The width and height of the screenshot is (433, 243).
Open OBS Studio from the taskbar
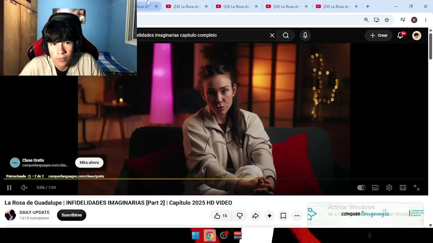coord(224,236)
